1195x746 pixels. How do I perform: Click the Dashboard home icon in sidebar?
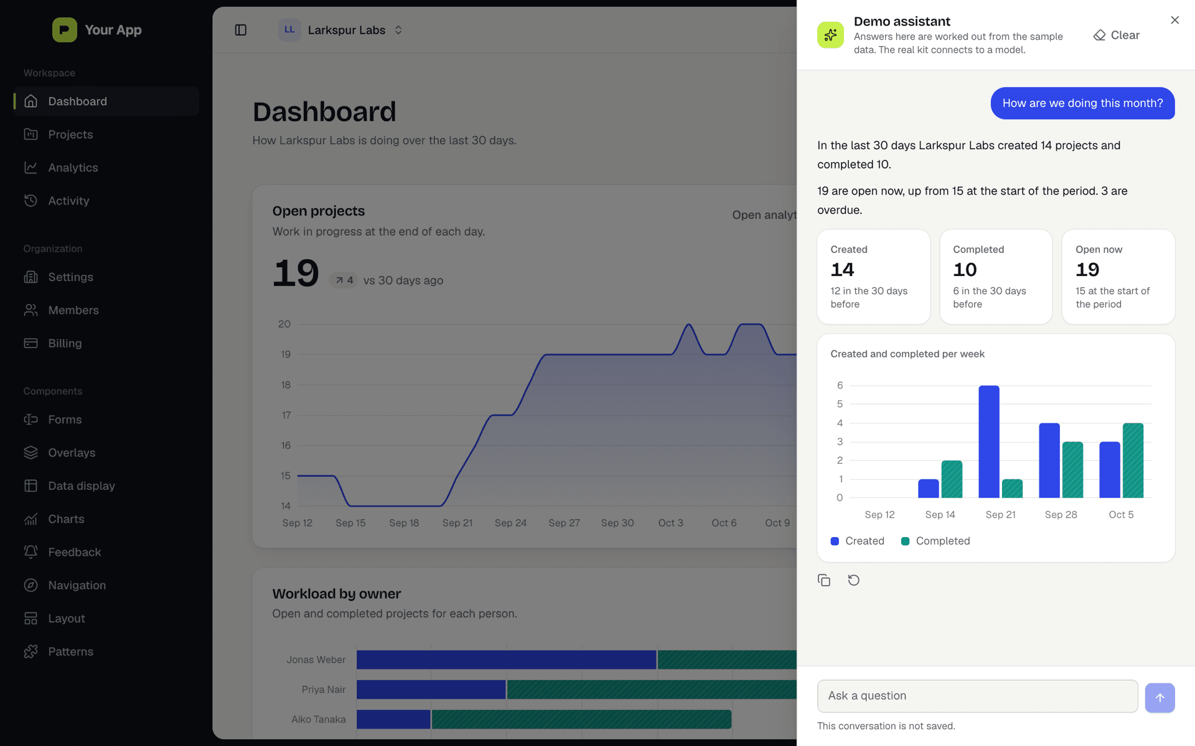31,101
